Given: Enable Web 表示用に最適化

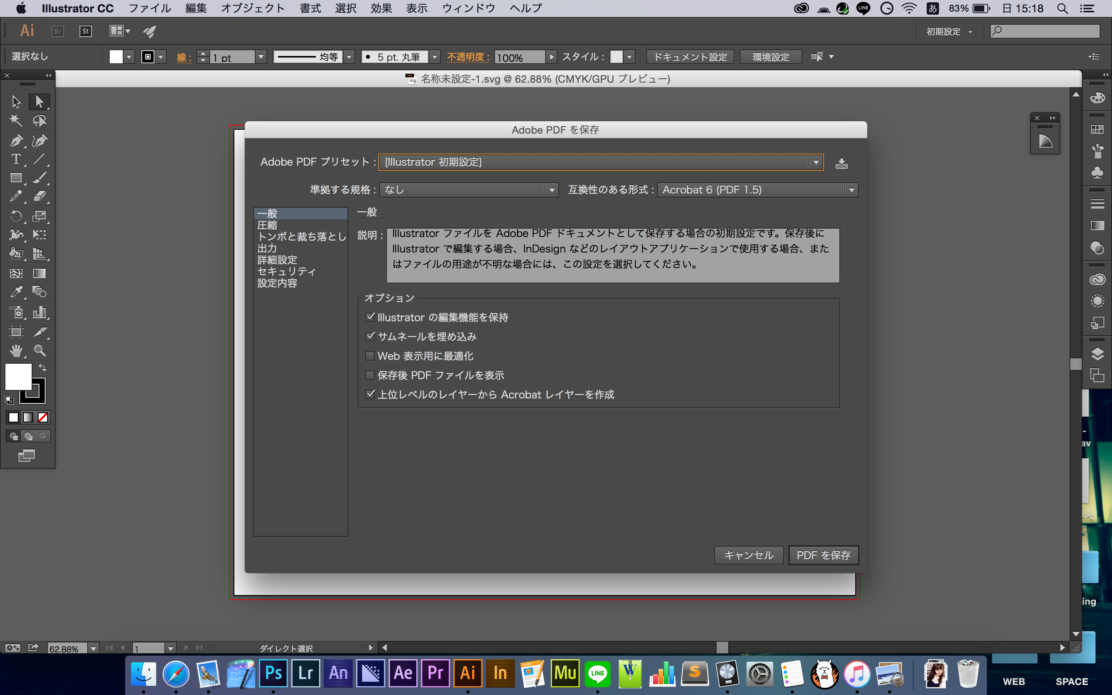Looking at the screenshot, I should (370, 356).
